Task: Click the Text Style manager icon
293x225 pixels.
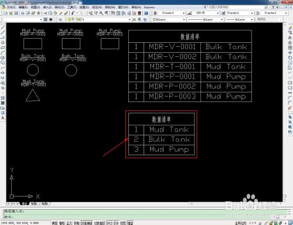Action: [x=155, y=13]
